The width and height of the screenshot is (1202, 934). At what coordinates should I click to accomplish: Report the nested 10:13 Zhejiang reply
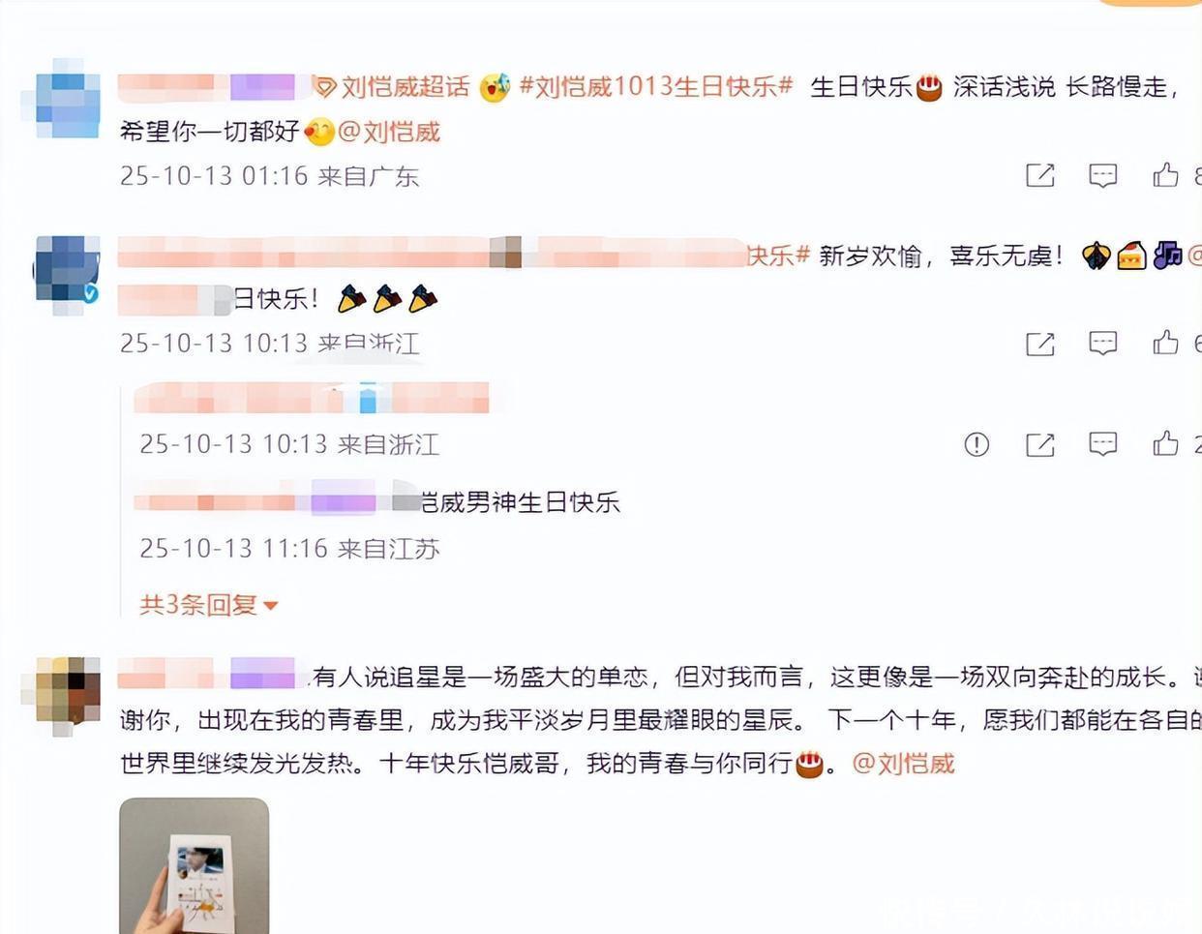click(977, 444)
